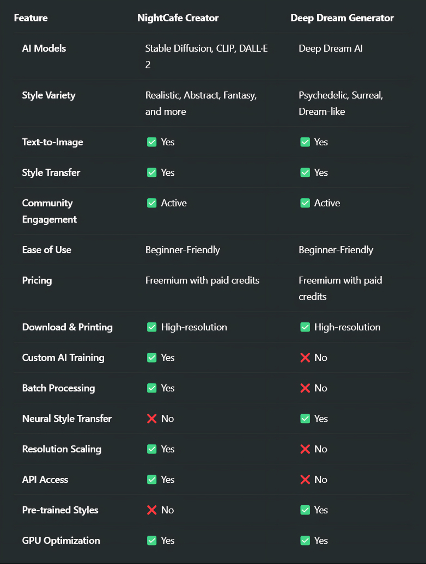Click NightCafe's green check in Text-to-Image row
Screen dimensions: 426x564
152,142
